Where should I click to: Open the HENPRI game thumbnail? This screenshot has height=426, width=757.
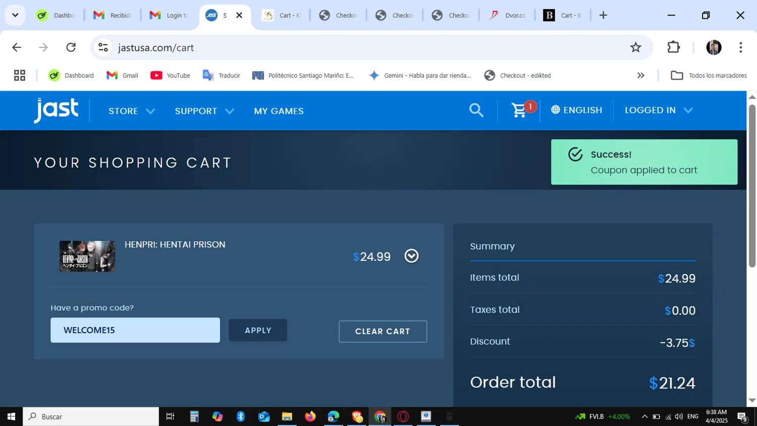[87, 256]
